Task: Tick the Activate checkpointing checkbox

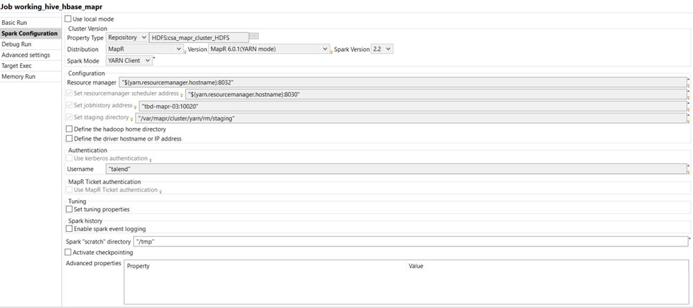Action: [68, 253]
